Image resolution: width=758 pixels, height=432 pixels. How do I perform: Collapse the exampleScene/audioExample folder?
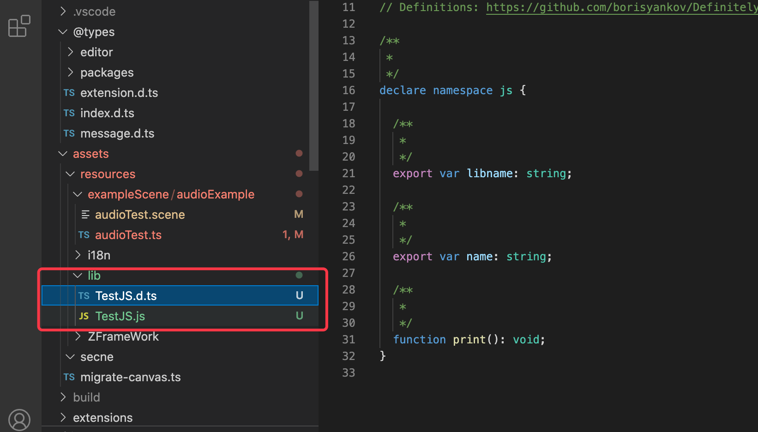pos(78,194)
